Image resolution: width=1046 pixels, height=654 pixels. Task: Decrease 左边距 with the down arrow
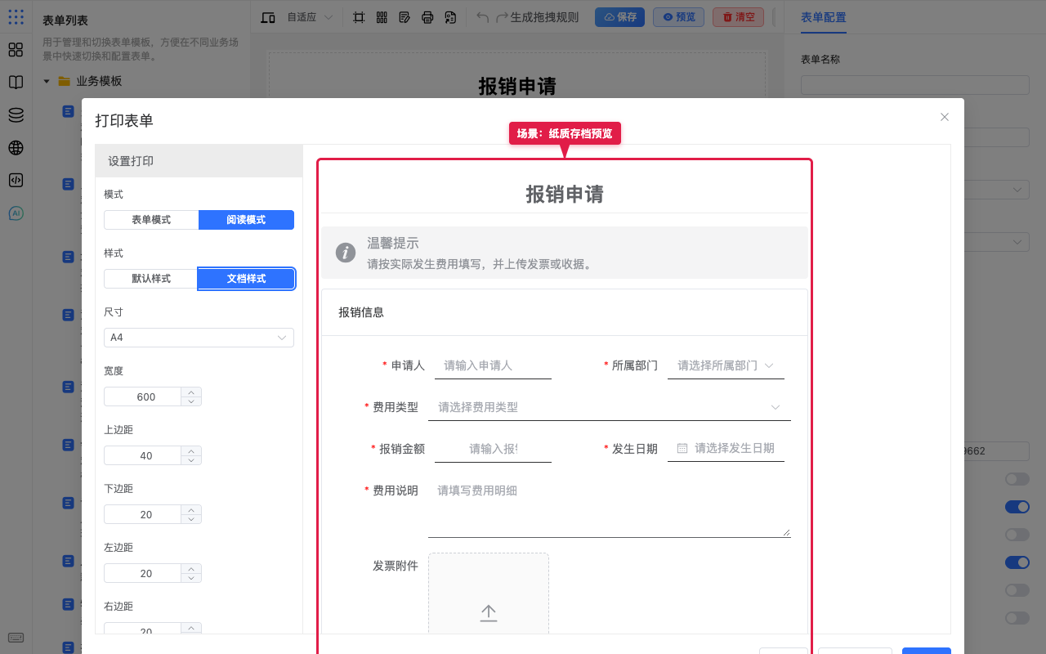tap(191, 578)
